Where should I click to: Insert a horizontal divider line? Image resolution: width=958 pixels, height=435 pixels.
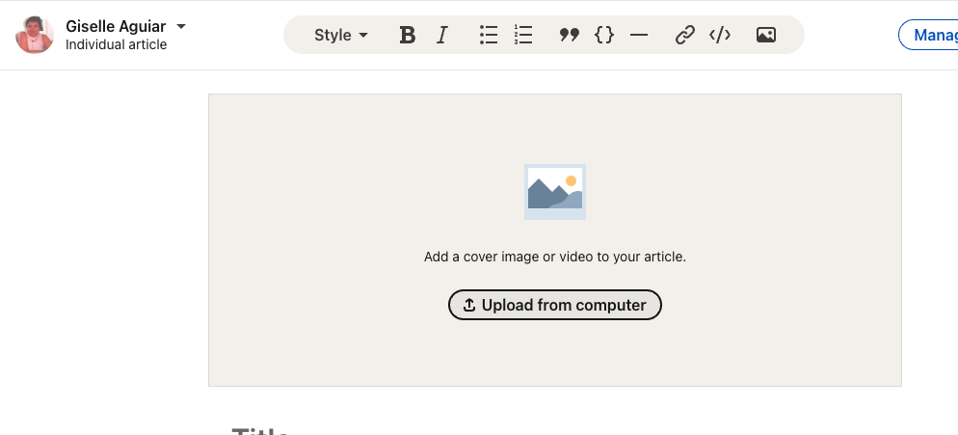point(639,36)
